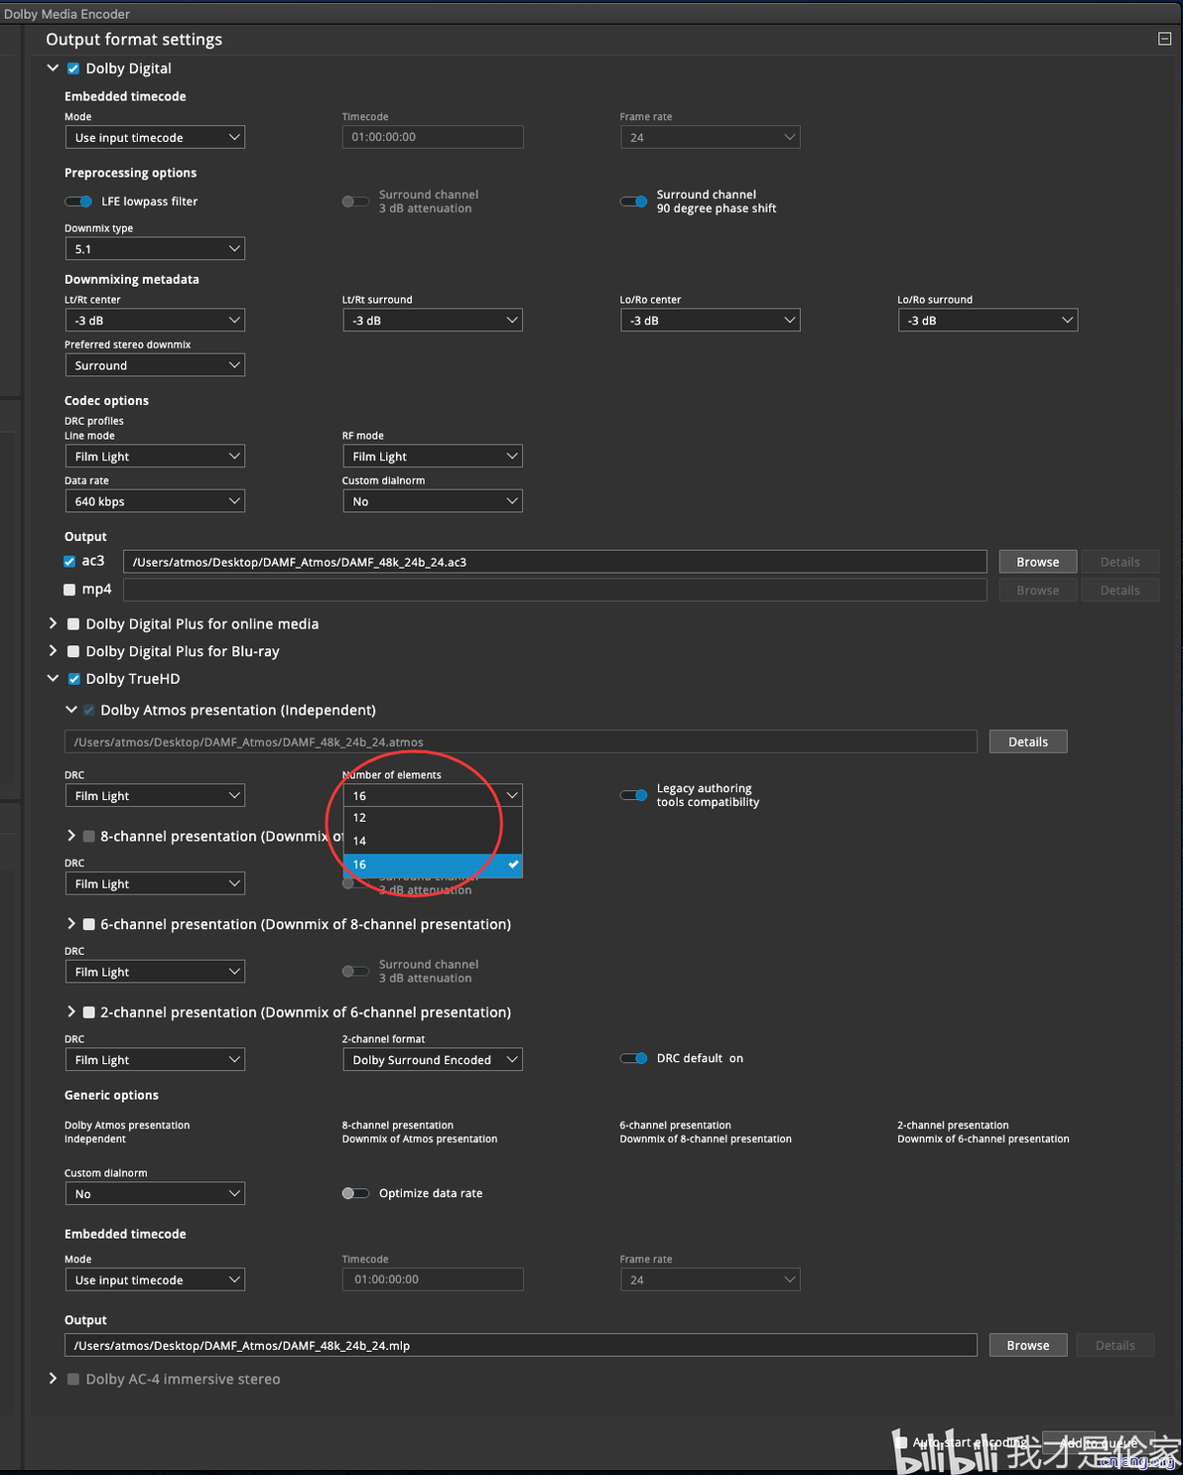The image size is (1183, 1475).
Task: Enable the mp4 output checkbox
Action: [x=69, y=590]
